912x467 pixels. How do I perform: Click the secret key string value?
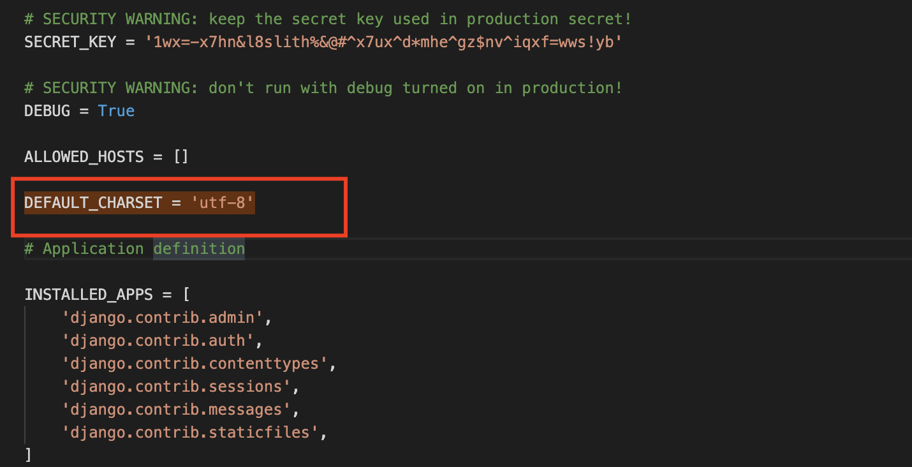click(x=383, y=42)
